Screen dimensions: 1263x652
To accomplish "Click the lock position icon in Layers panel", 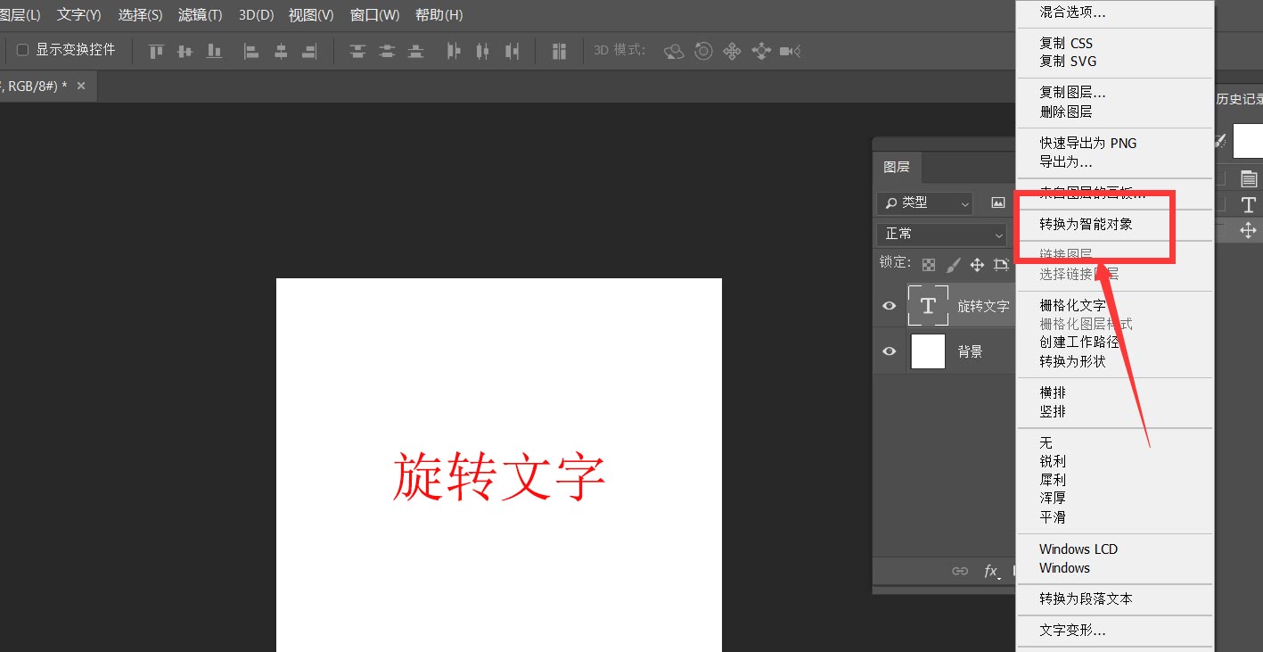I will click(x=977, y=264).
